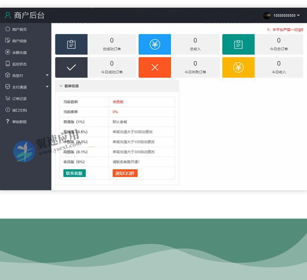
Task: Click the checkmark icon on 今日成功订单 card
Action: tap(71, 67)
